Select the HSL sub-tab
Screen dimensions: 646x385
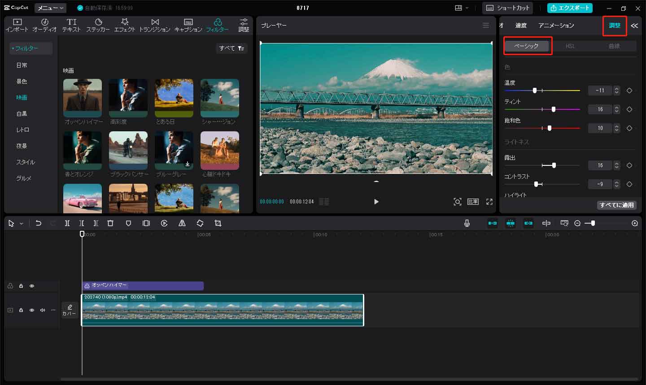570,46
